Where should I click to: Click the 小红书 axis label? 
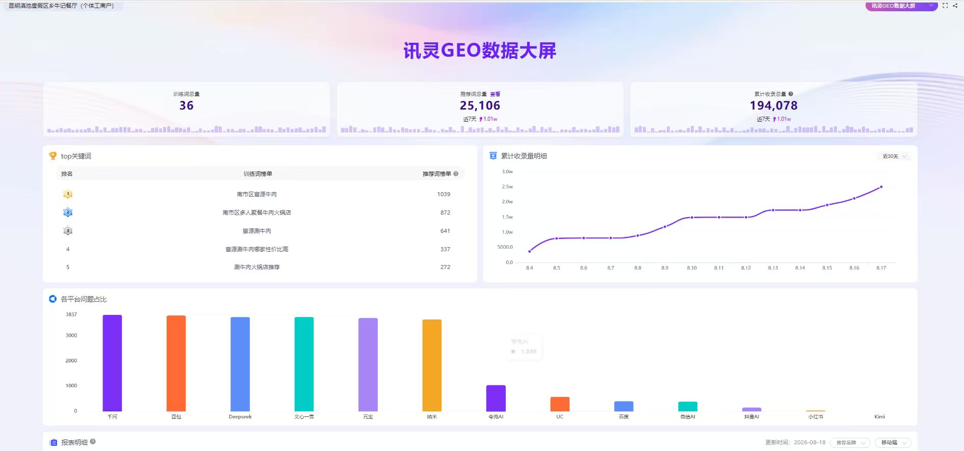coord(816,417)
